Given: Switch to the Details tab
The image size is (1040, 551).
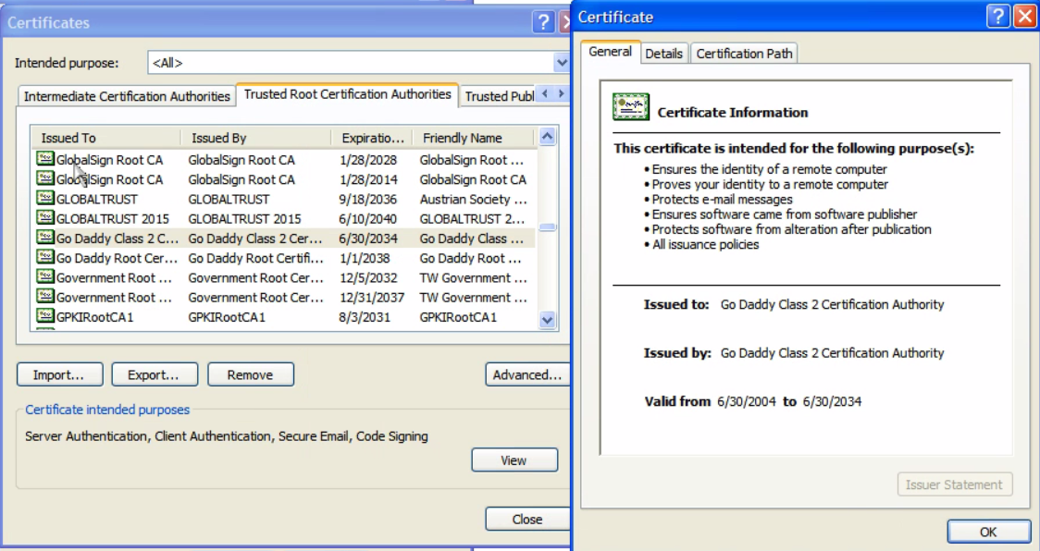Looking at the screenshot, I should (x=663, y=54).
